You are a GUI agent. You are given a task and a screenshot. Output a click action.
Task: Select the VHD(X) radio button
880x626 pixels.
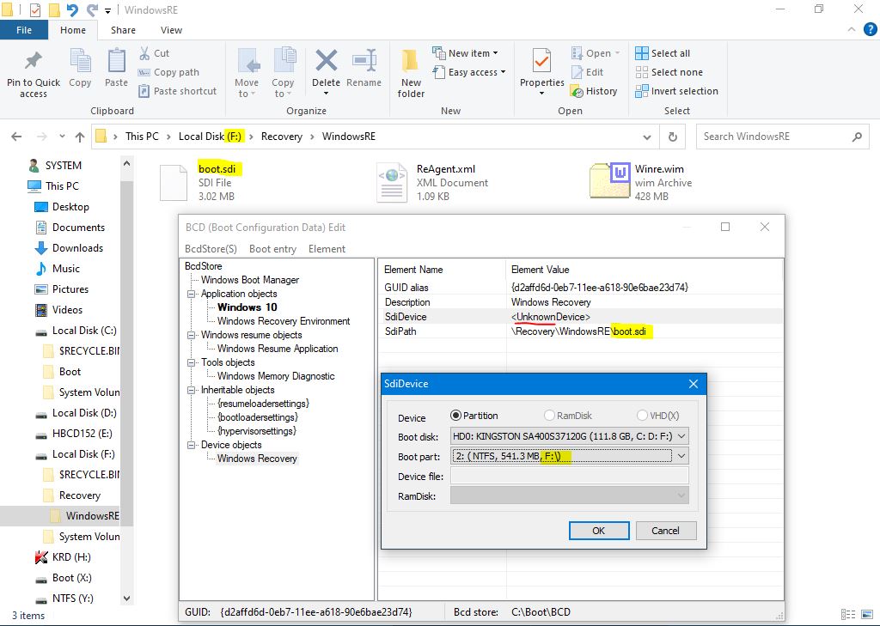(x=642, y=416)
